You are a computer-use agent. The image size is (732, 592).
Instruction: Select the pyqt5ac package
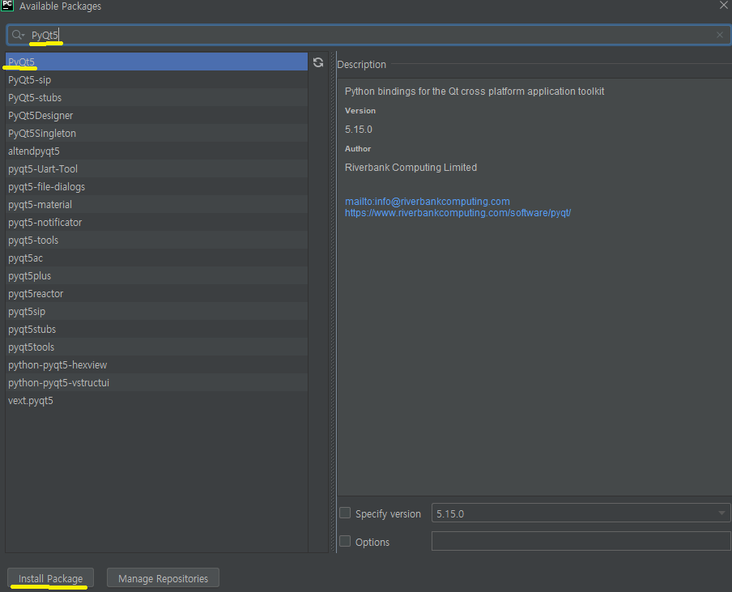pyautogui.click(x=156, y=258)
